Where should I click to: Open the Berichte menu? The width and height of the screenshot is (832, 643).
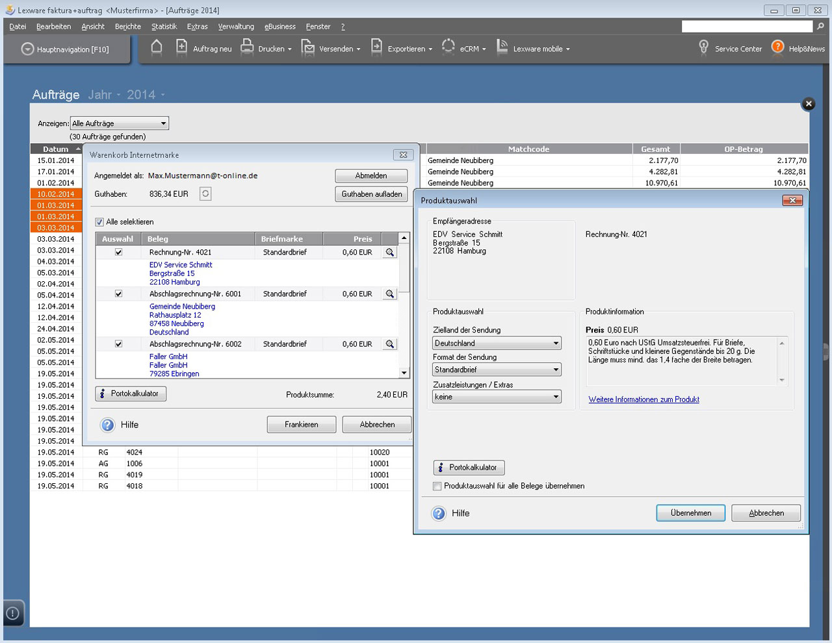pyautogui.click(x=128, y=27)
